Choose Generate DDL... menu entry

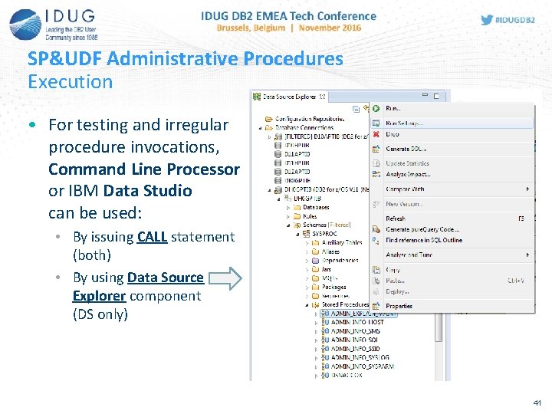pyautogui.click(x=452, y=149)
